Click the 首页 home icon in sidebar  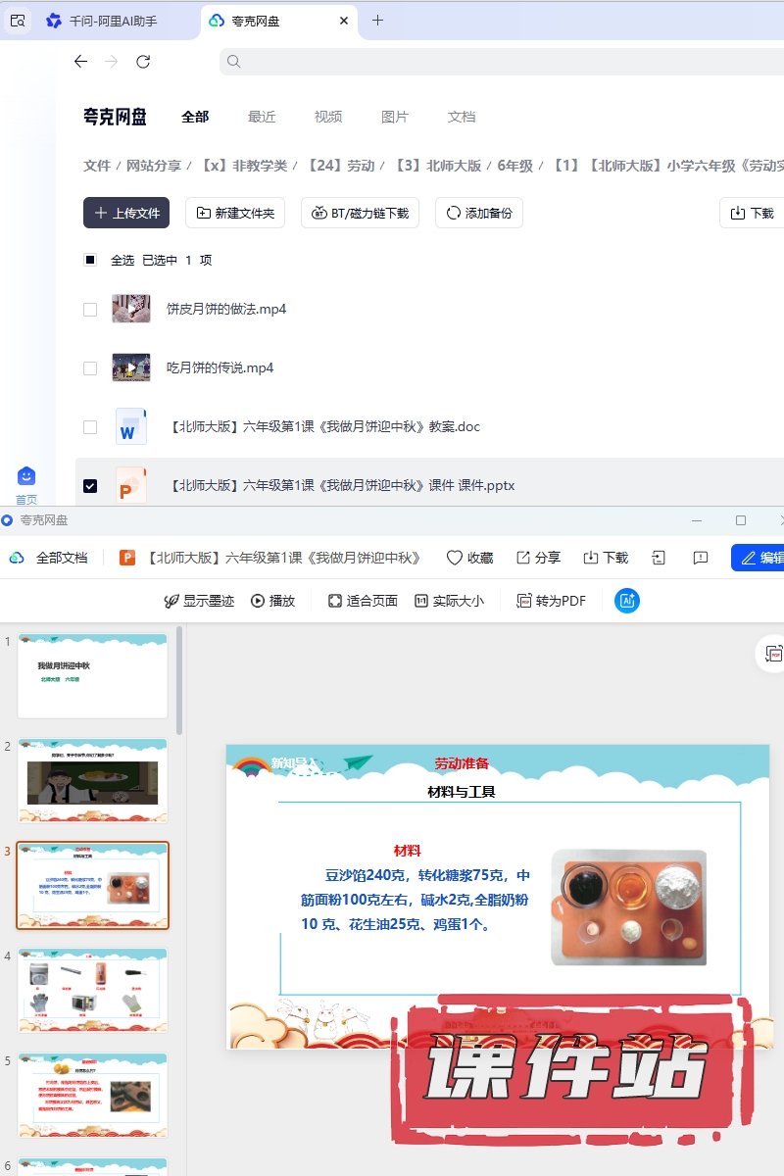point(26,476)
